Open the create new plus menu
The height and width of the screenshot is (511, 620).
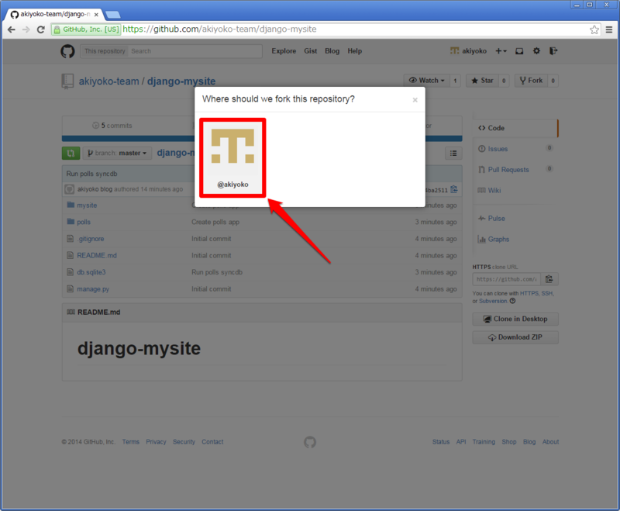tap(501, 51)
